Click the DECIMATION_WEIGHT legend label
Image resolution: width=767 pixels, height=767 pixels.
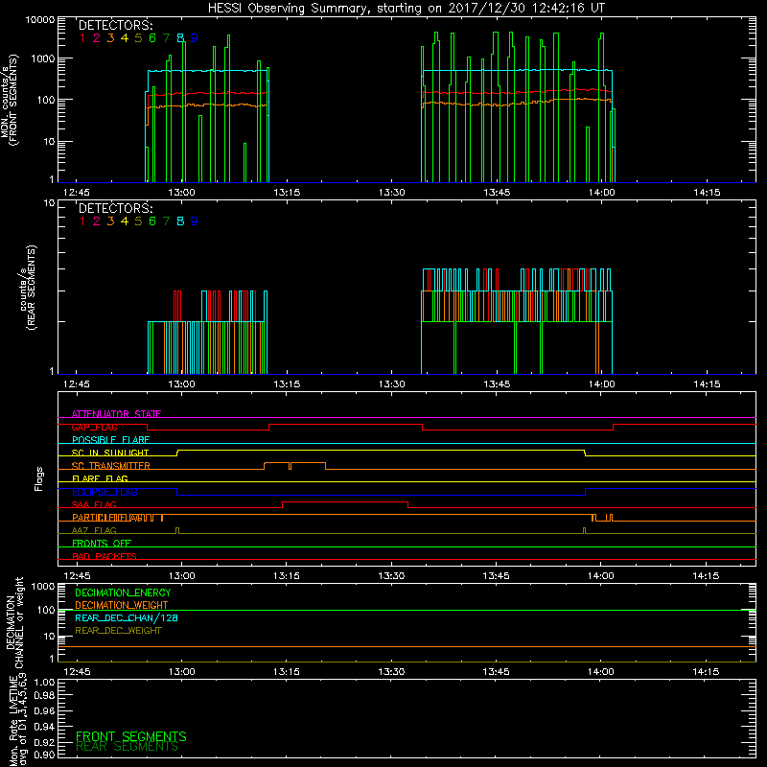122,606
